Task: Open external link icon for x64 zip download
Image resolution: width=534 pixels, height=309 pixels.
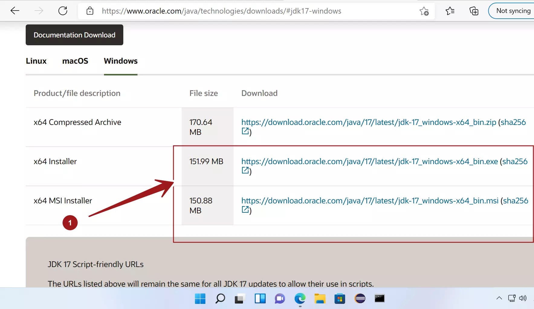Action: 245,131
